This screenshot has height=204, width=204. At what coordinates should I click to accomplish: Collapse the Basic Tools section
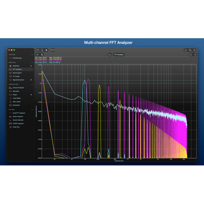pos(32,62)
